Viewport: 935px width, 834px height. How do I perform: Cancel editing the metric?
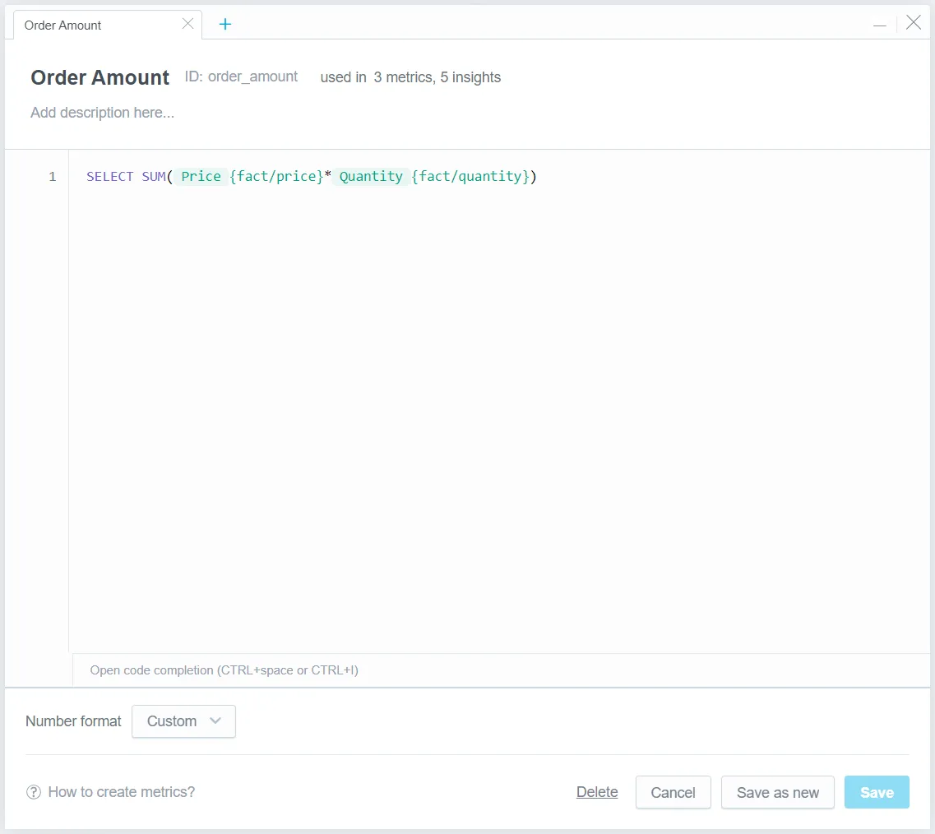tap(673, 792)
